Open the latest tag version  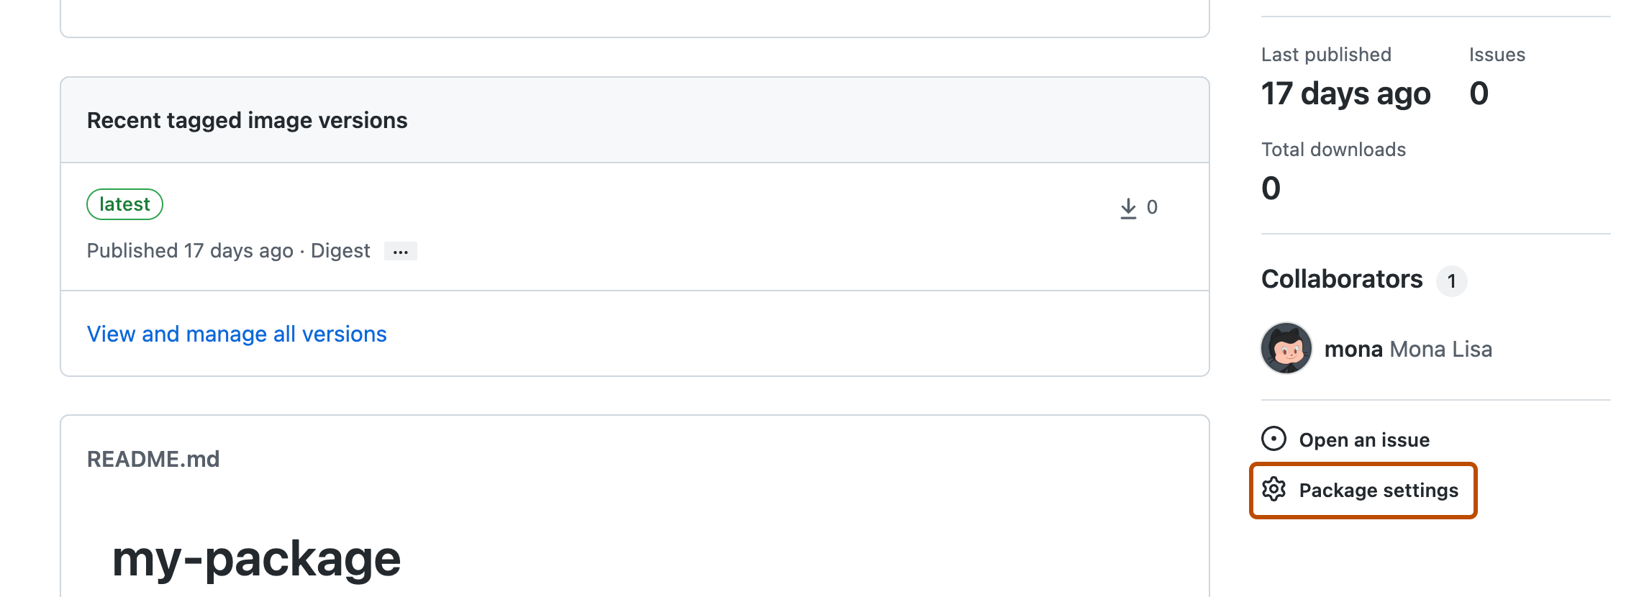[x=124, y=204]
